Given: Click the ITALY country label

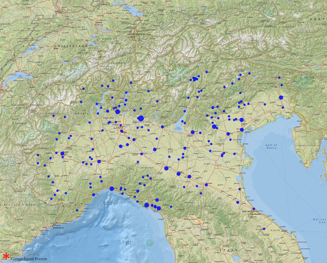Looking at the screenshot, I should (229, 250).
